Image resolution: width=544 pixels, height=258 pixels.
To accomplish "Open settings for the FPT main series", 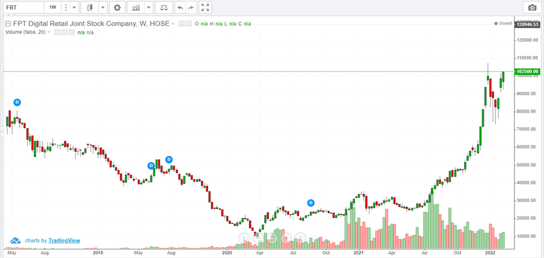I will [x=188, y=24].
